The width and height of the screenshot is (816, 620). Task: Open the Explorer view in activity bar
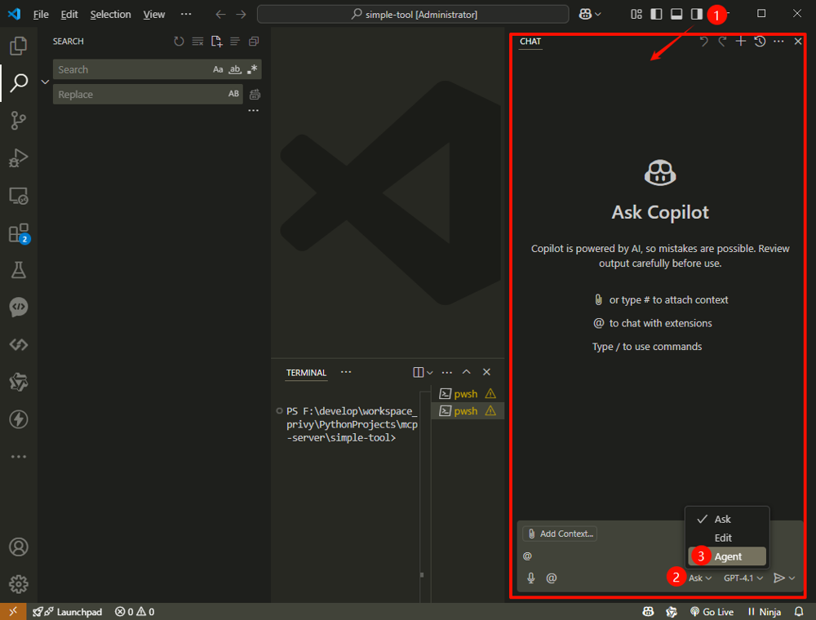[18, 46]
